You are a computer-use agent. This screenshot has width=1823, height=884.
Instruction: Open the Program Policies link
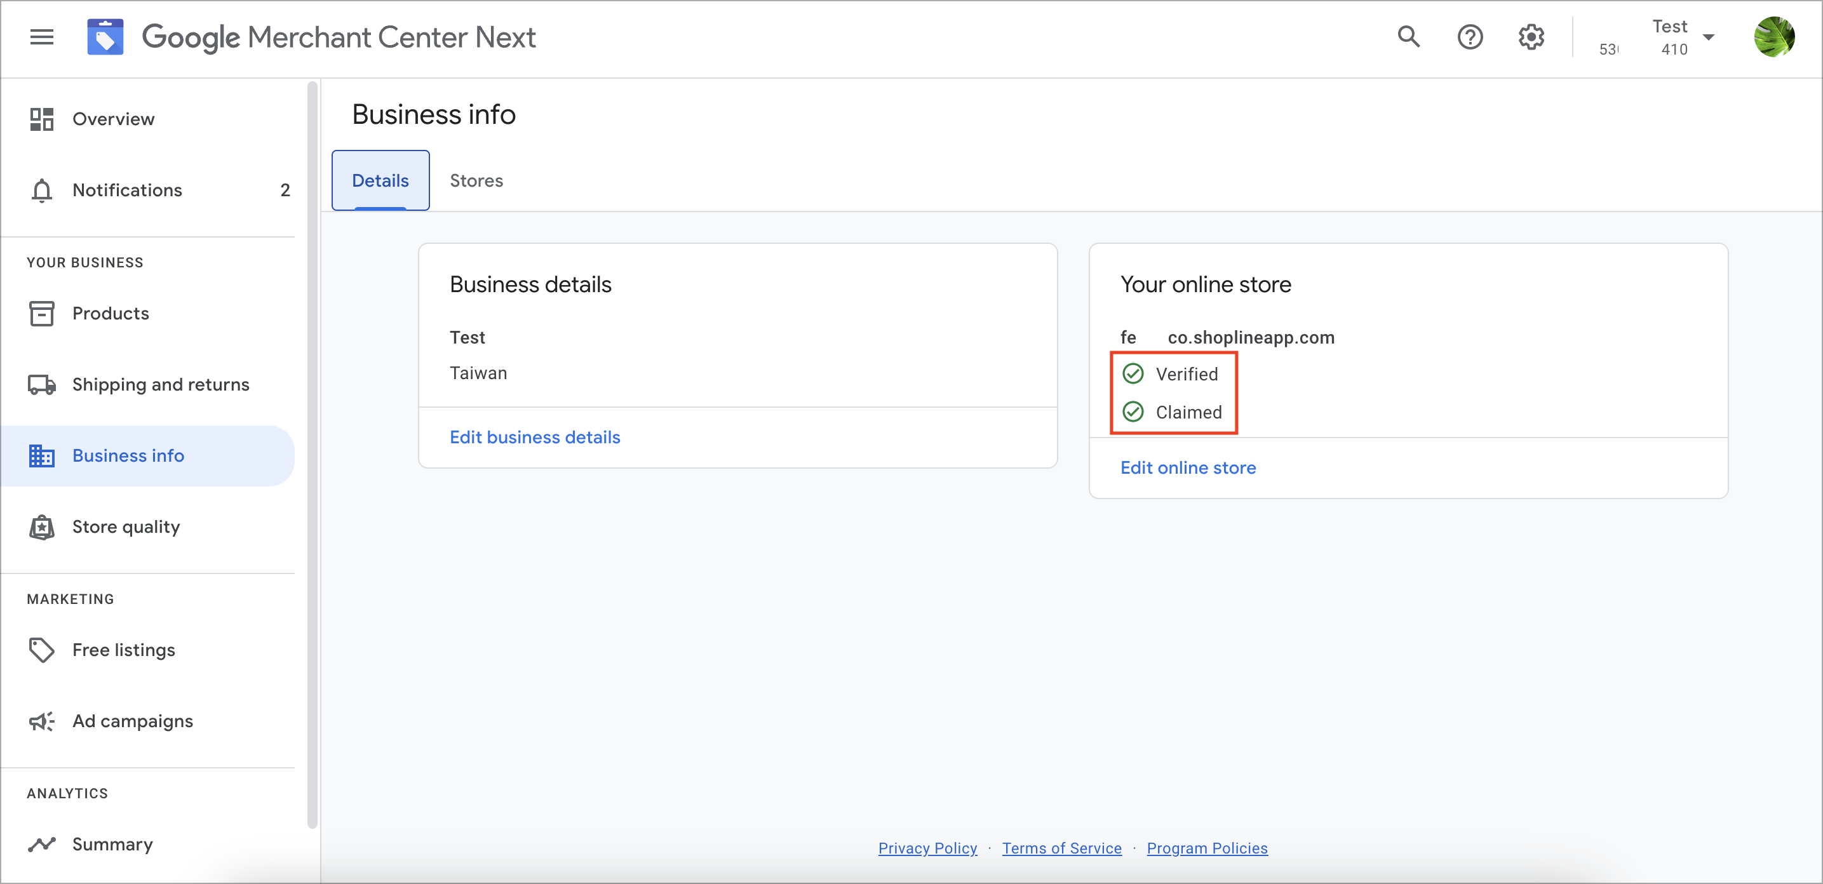1207,848
